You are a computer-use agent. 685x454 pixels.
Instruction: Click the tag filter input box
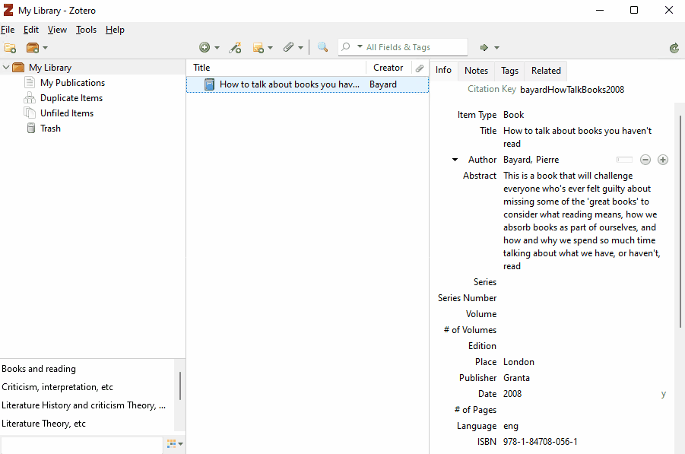pyautogui.click(x=81, y=445)
